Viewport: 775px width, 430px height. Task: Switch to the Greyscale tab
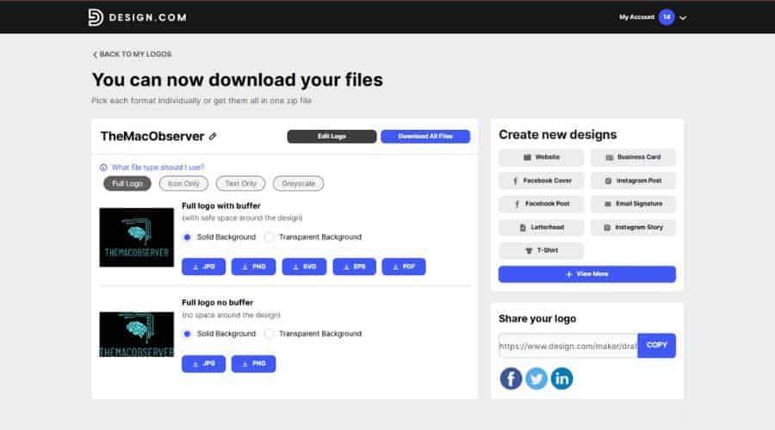(298, 184)
